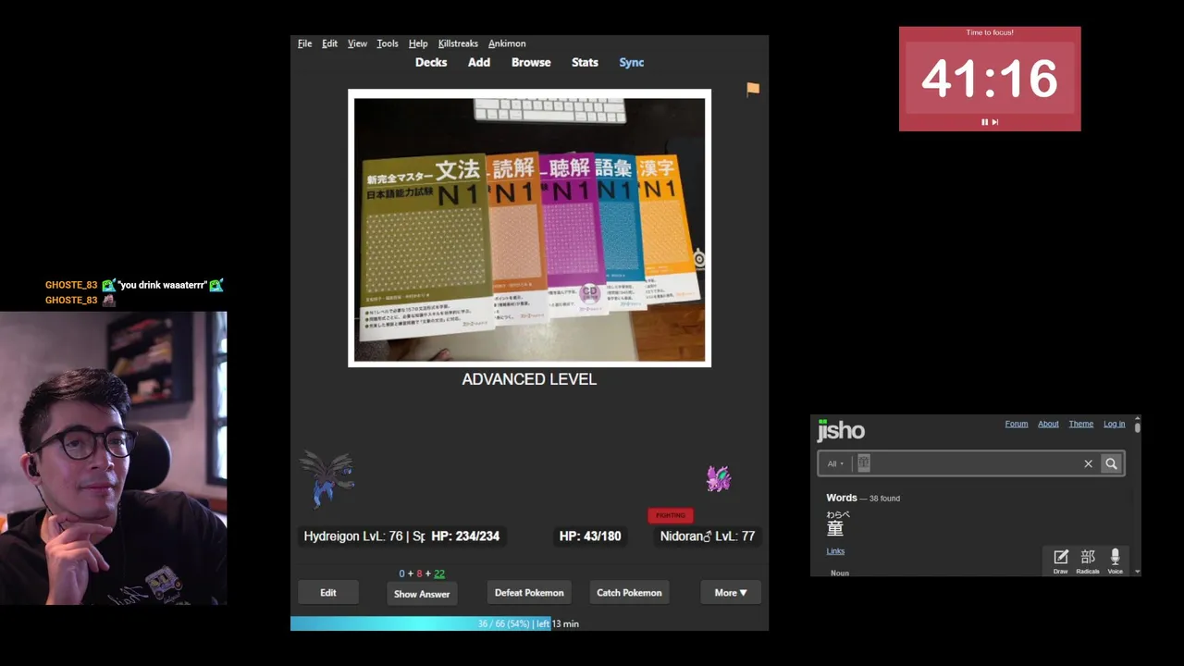
Task: Click the 童 word entry
Action: 835,528
